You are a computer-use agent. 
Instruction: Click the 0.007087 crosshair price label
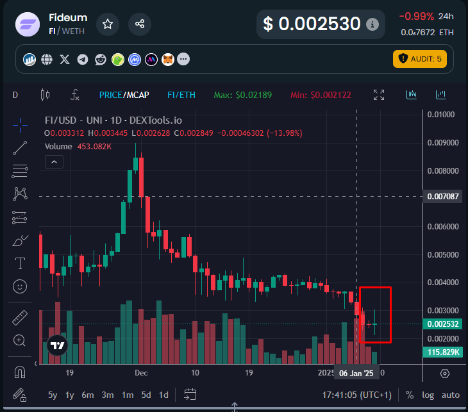[442, 197]
